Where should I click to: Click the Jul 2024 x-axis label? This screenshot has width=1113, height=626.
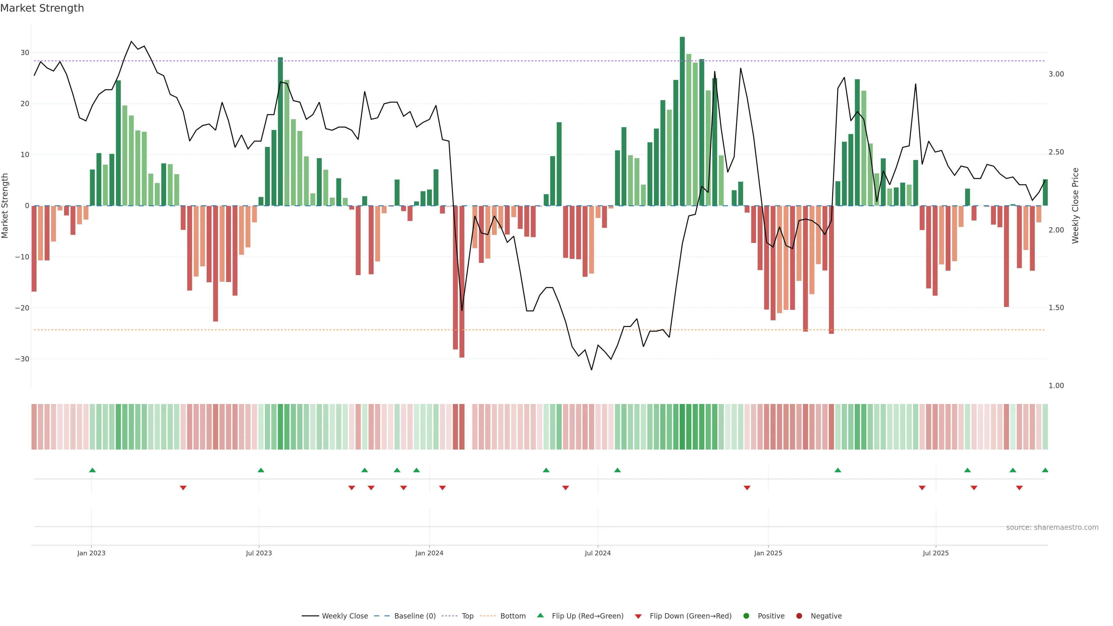coord(598,553)
